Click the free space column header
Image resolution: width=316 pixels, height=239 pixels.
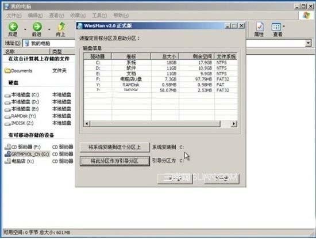(x=196, y=56)
